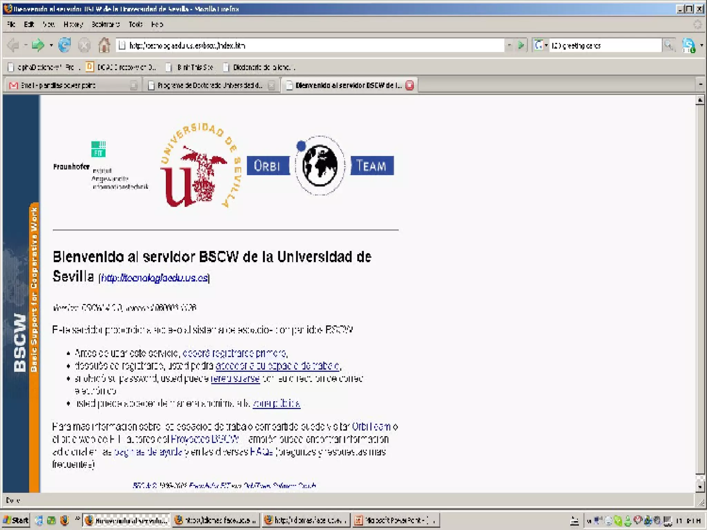The width and height of the screenshot is (707, 530).
Task: Go to the home page icon
Action: [104, 45]
